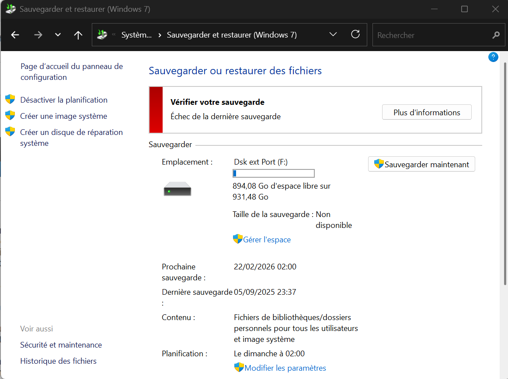Viewport: 508px width, 379px height.
Task: Click the 05/09/2025 23:37 last backup date
Action: (x=265, y=292)
